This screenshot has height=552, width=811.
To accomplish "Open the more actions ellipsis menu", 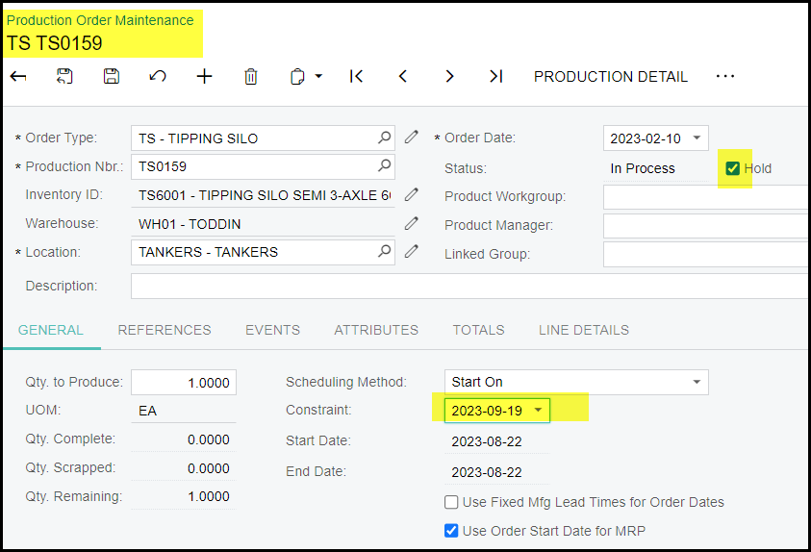I will pos(725,77).
